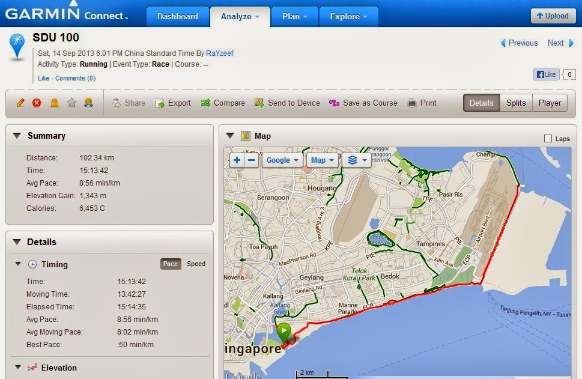
Task: Open the Plan menu
Action: (295, 16)
